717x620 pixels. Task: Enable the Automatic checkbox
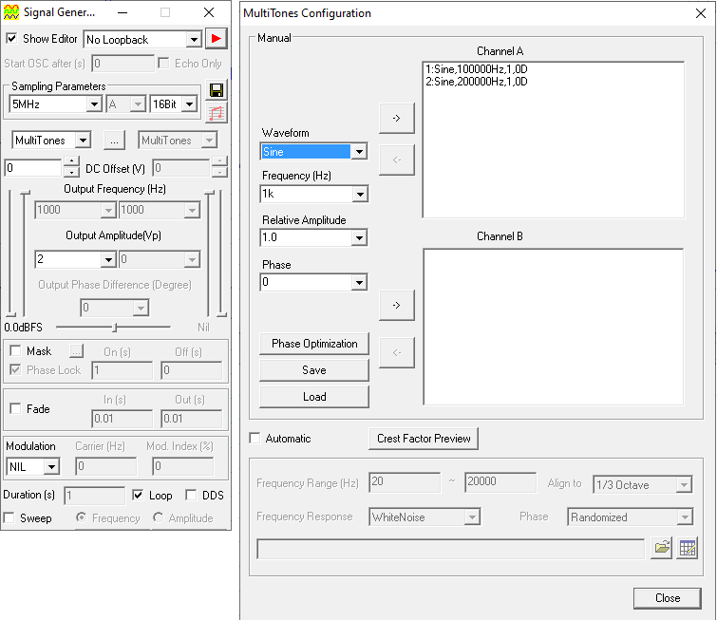(x=255, y=439)
